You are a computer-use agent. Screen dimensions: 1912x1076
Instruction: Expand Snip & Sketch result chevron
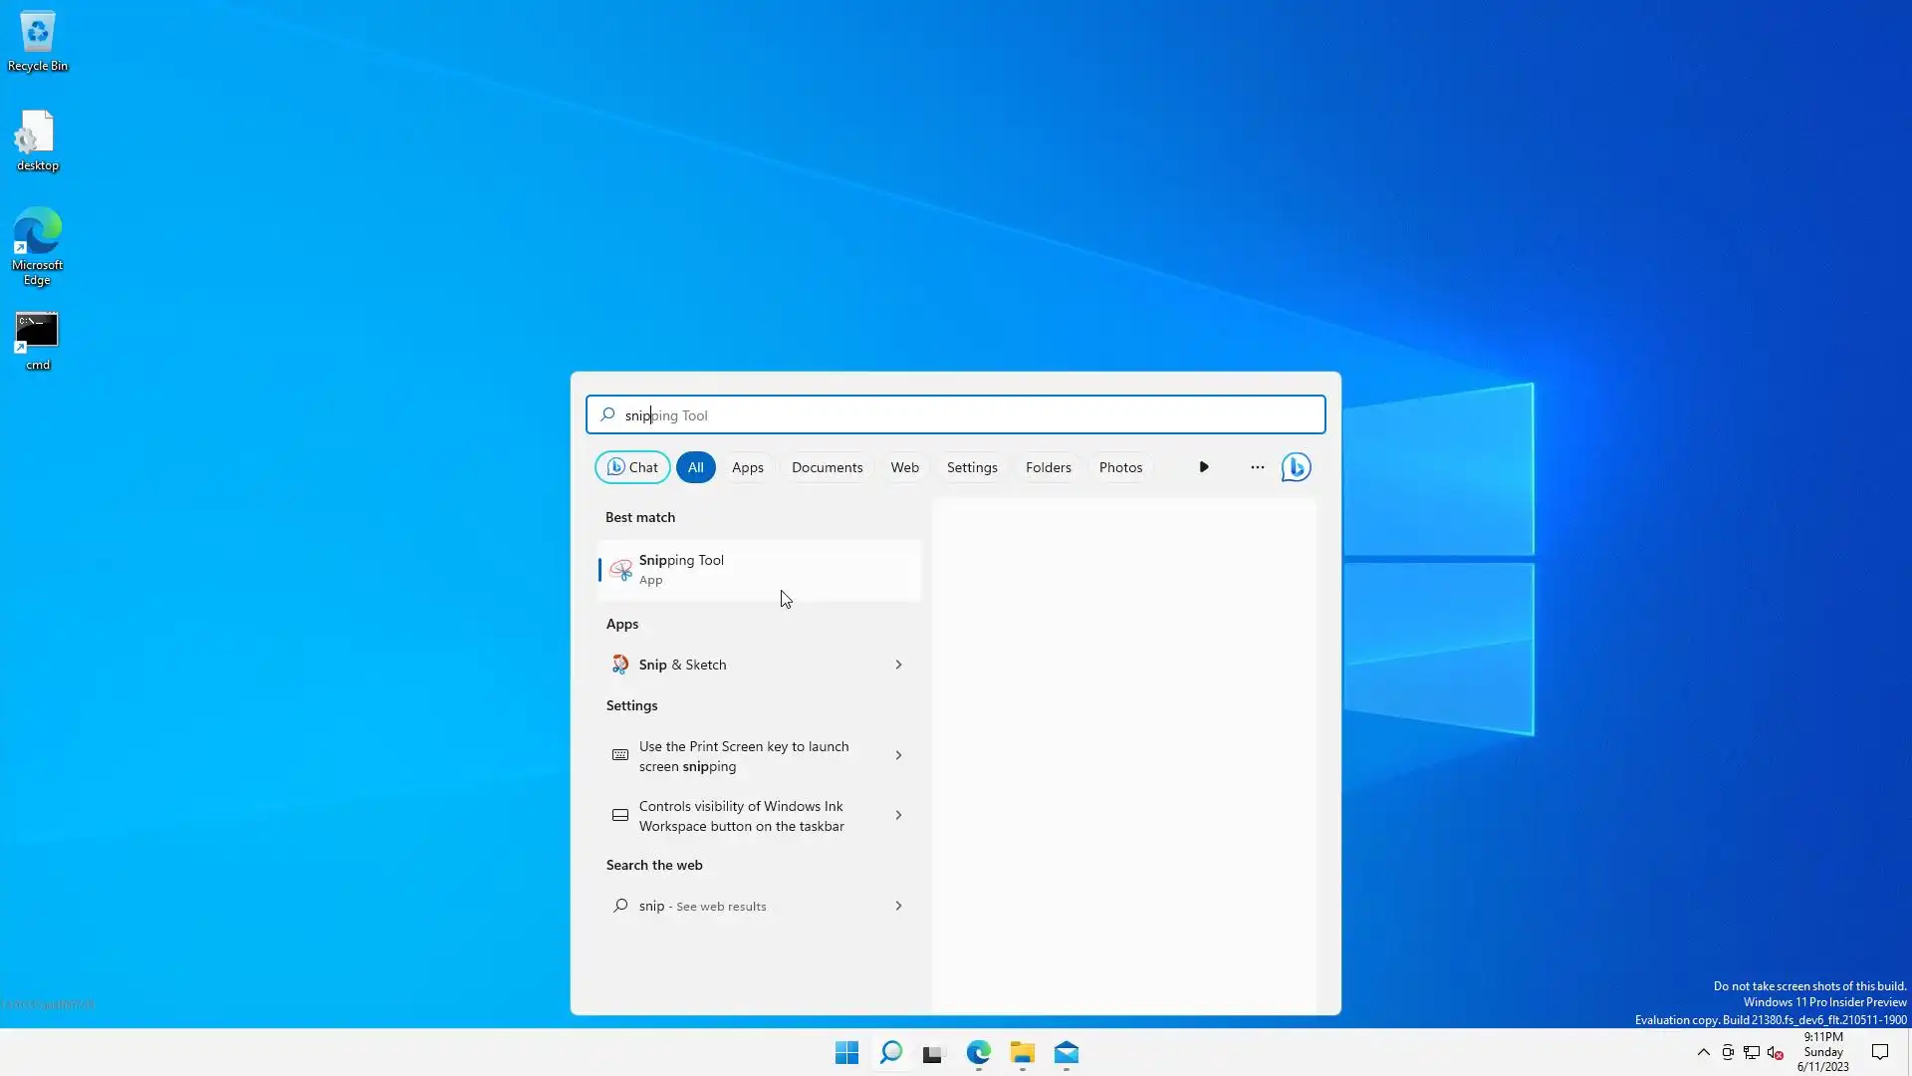click(898, 665)
